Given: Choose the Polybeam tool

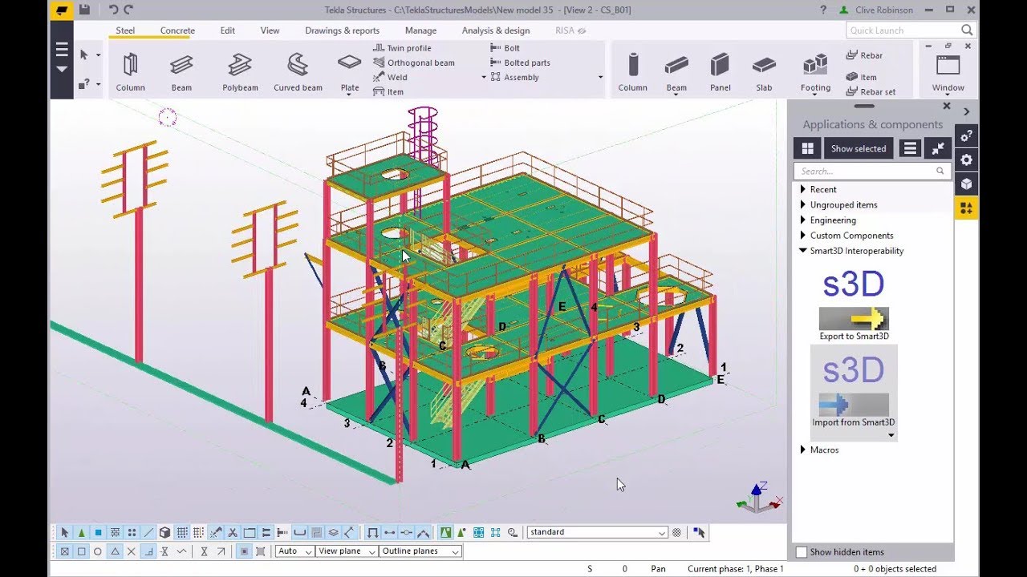Looking at the screenshot, I should coord(240,72).
